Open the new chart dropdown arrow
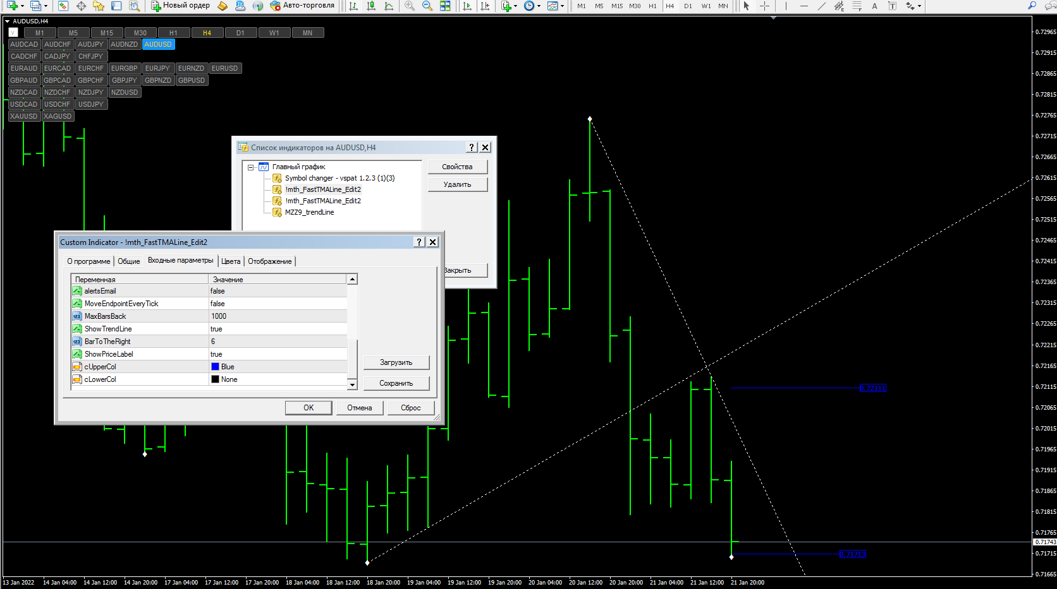Image resolution: width=1057 pixels, height=589 pixels. click(x=23, y=6)
